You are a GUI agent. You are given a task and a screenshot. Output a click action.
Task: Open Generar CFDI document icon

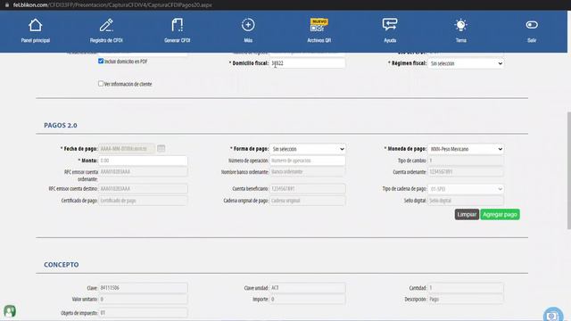177,25
